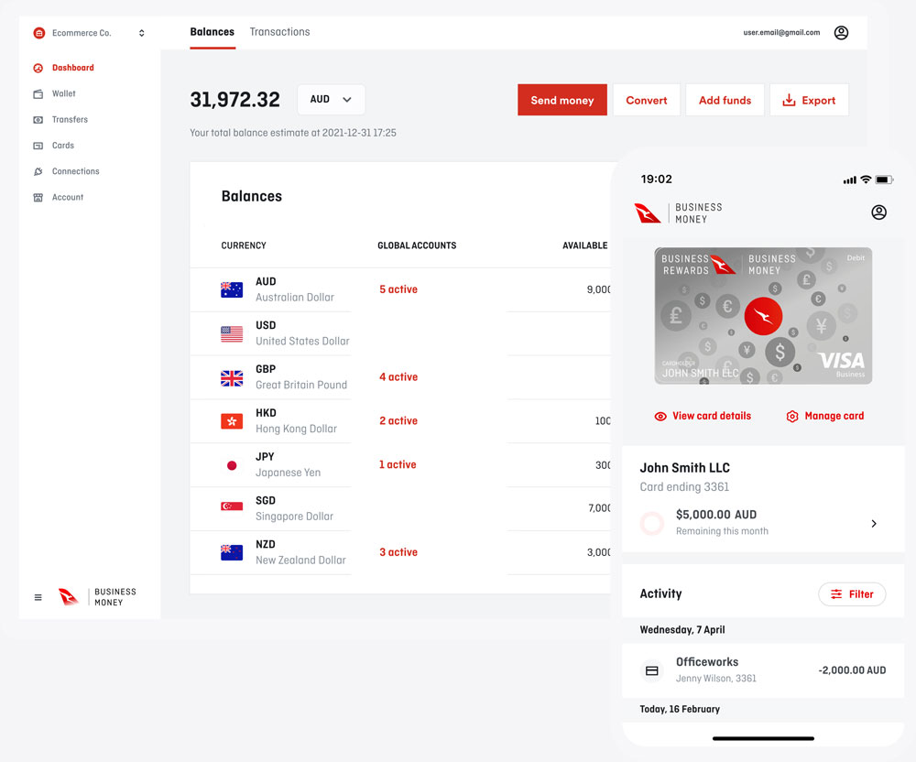The width and height of the screenshot is (916, 762).
Task: Click the Cards icon in sidebar
Action: pos(38,146)
